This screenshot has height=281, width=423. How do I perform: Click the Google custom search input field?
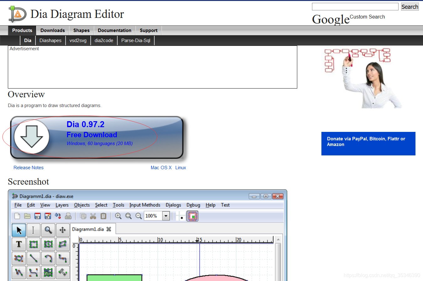pos(355,7)
